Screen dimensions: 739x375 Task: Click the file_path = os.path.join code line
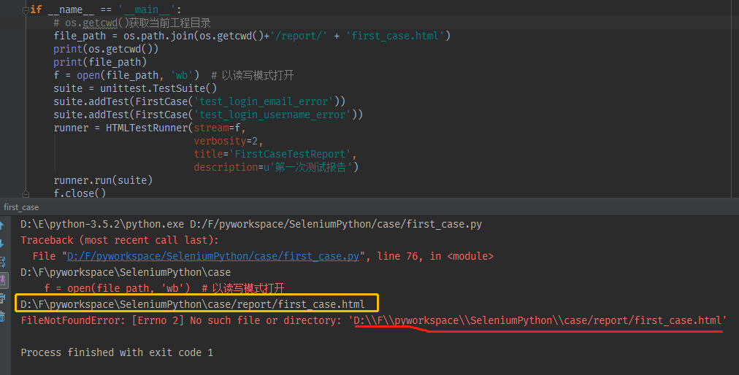(x=252, y=36)
